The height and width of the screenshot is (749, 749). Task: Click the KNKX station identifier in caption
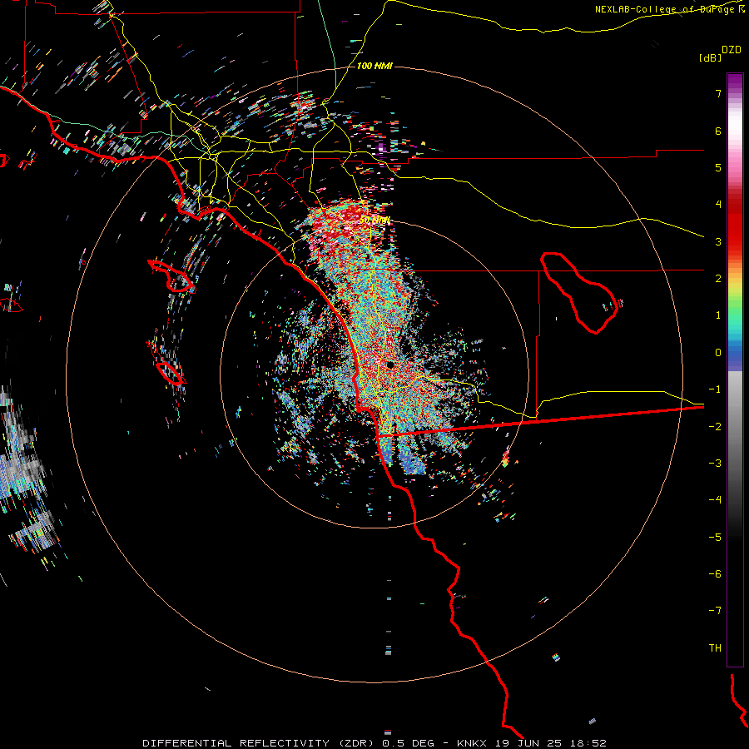pyautogui.click(x=472, y=743)
